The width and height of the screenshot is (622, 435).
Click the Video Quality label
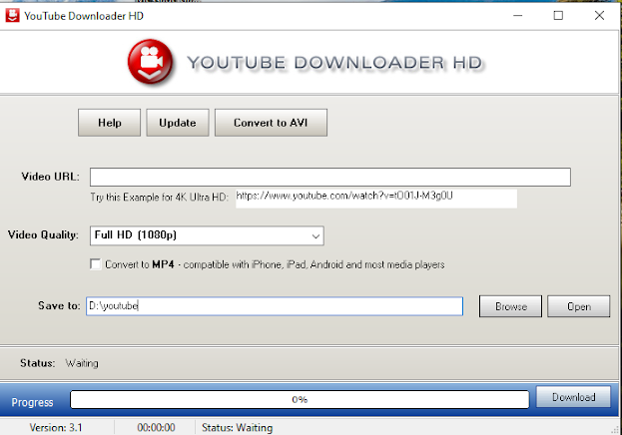click(43, 234)
